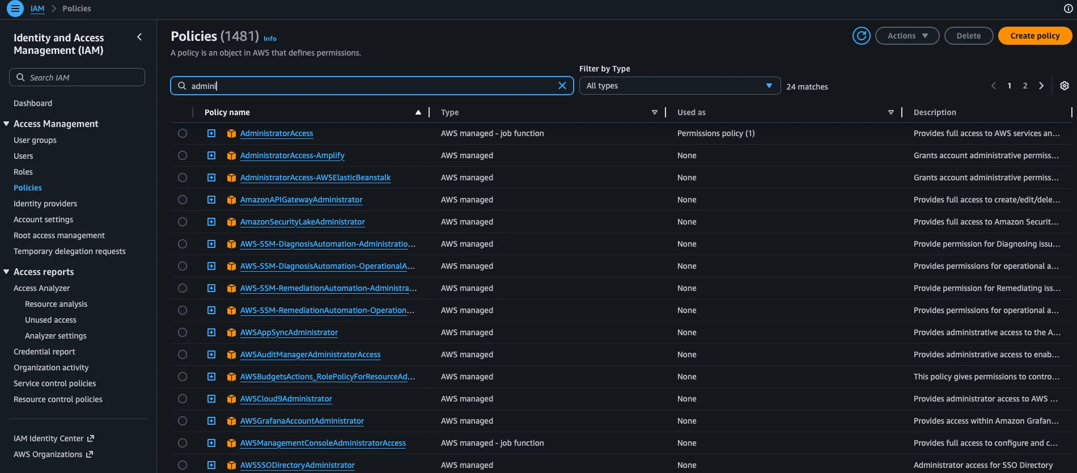Open Roles in the sidebar

click(23, 172)
